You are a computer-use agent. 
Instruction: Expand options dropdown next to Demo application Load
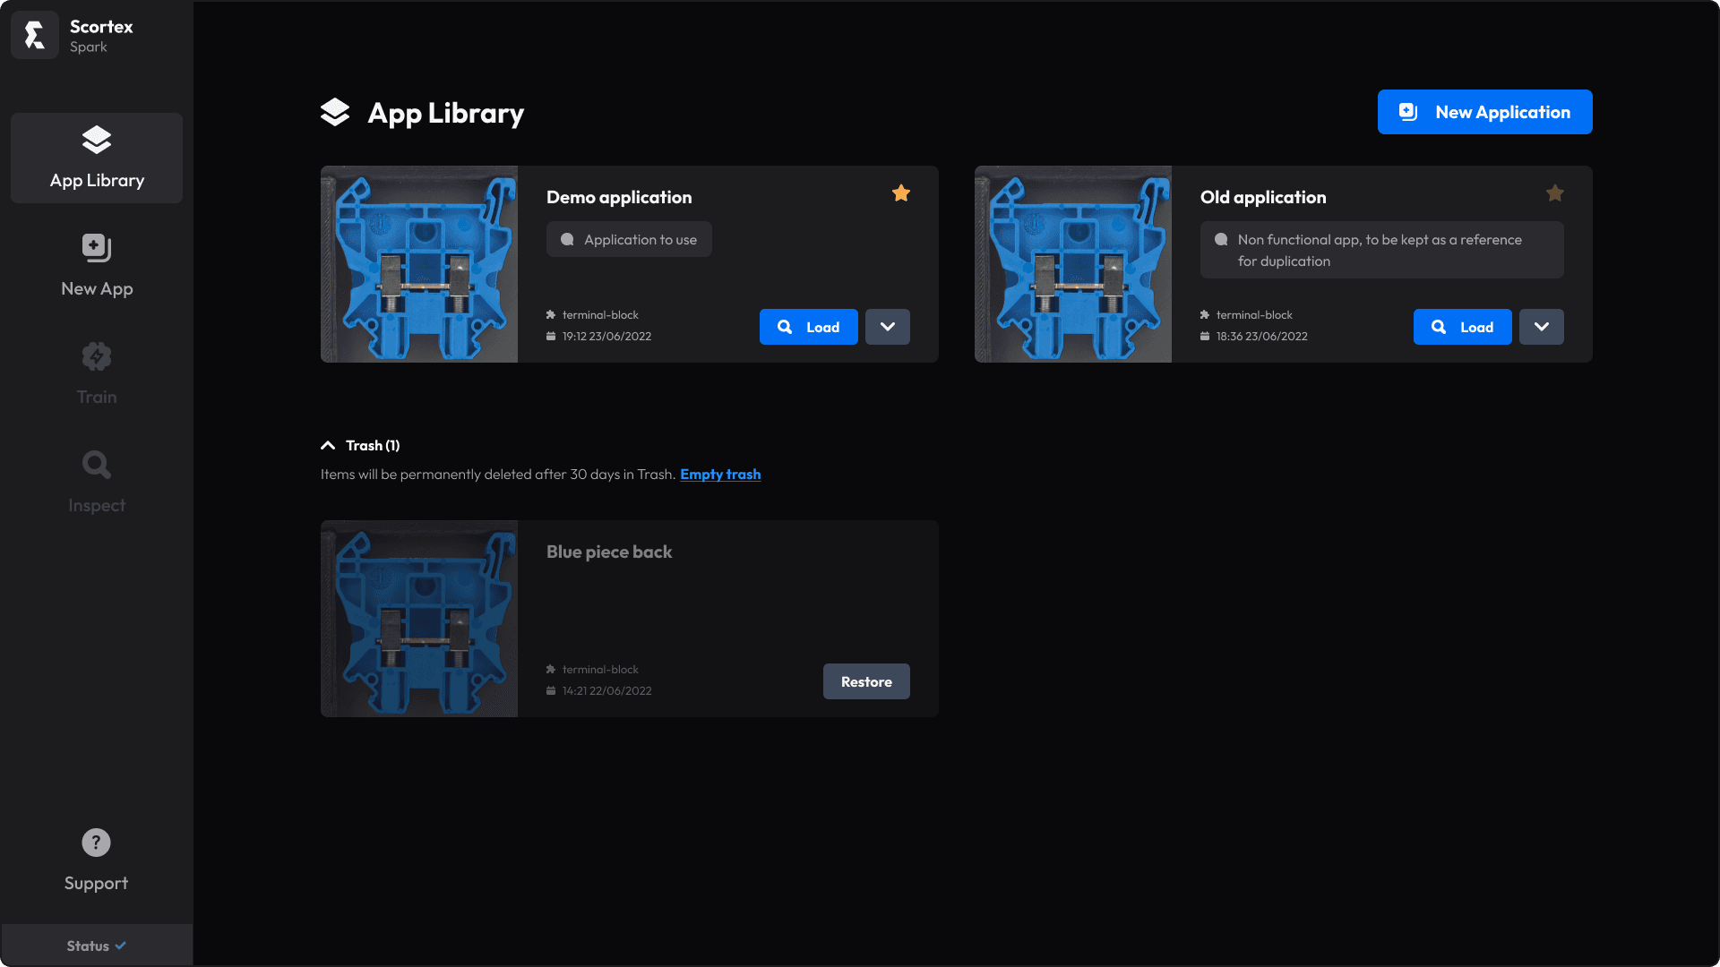click(x=888, y=327)
